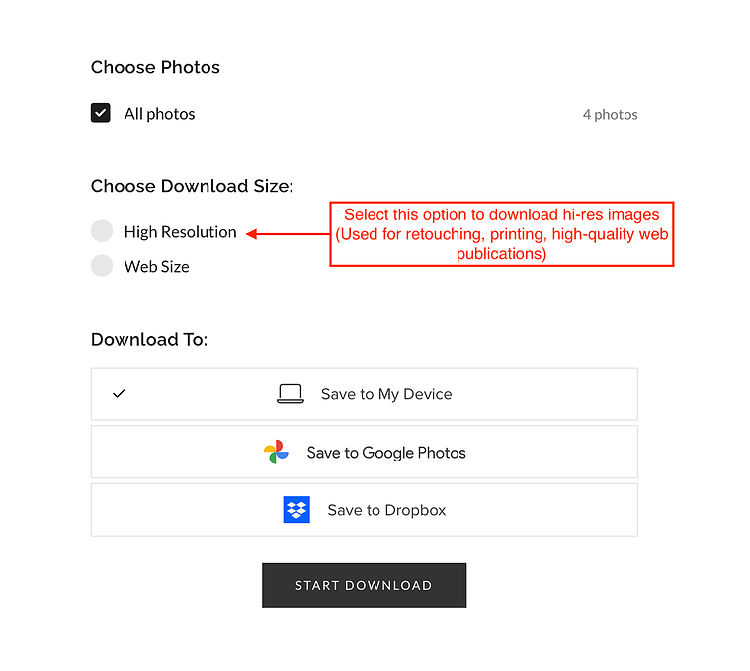Select the Web Size radio button
750x671 pixels.
click(102, 266)
